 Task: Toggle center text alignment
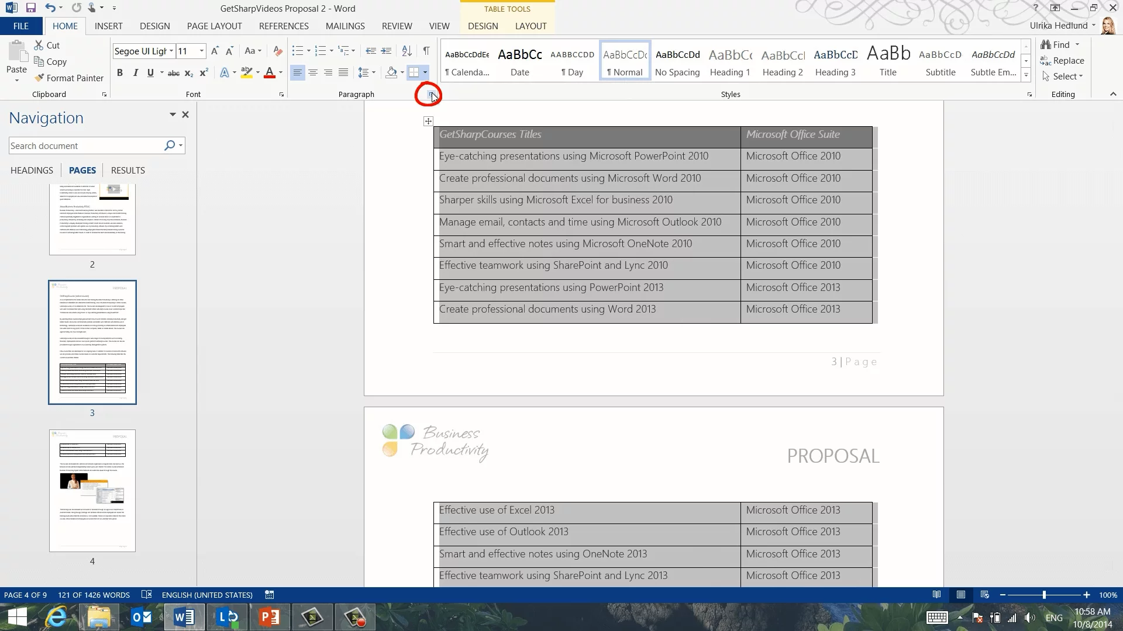[313, 72]
